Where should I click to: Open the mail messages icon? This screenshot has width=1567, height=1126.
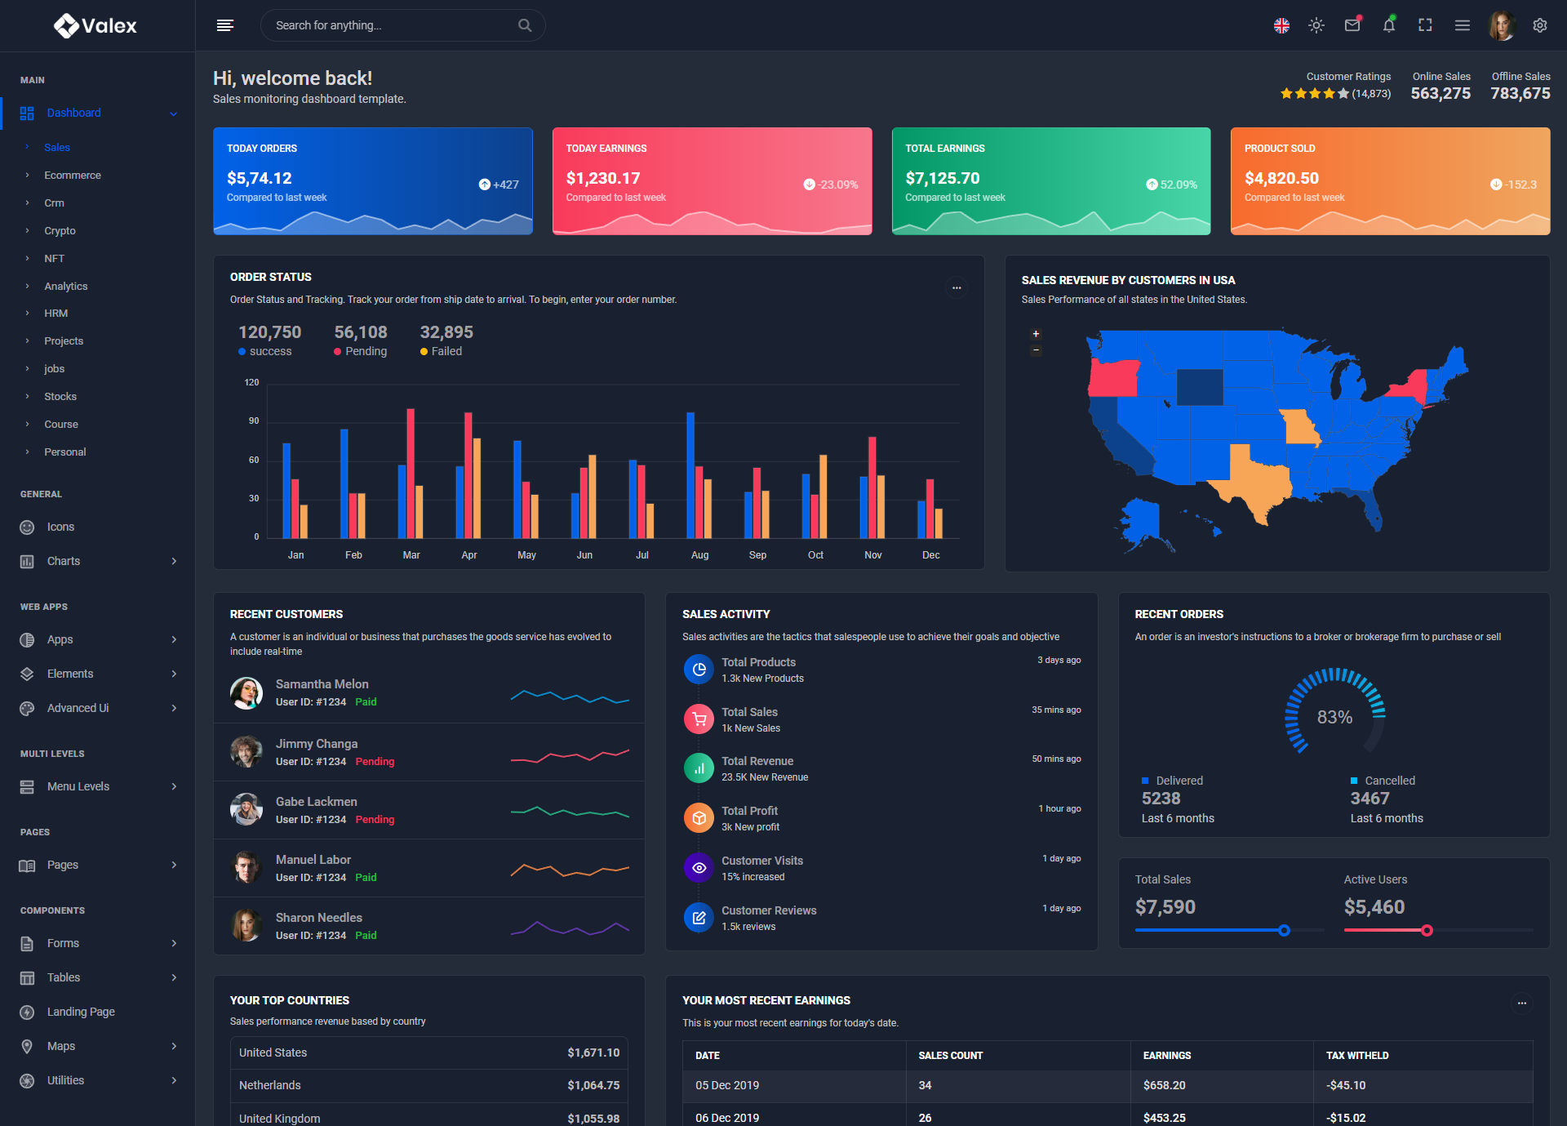coord(1352,25)
